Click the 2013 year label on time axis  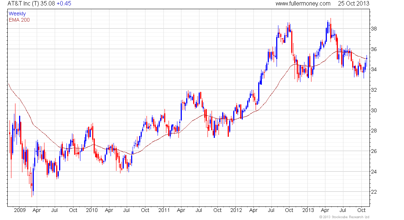(308, 210)
